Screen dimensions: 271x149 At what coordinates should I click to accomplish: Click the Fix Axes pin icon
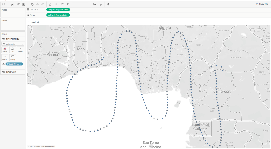[x=68, y=4]
